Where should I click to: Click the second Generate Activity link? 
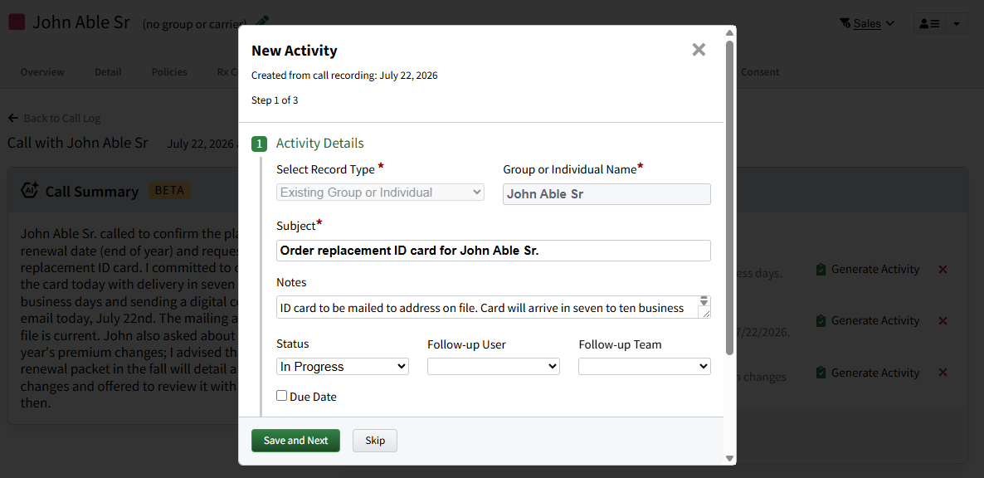coord(867,320)
